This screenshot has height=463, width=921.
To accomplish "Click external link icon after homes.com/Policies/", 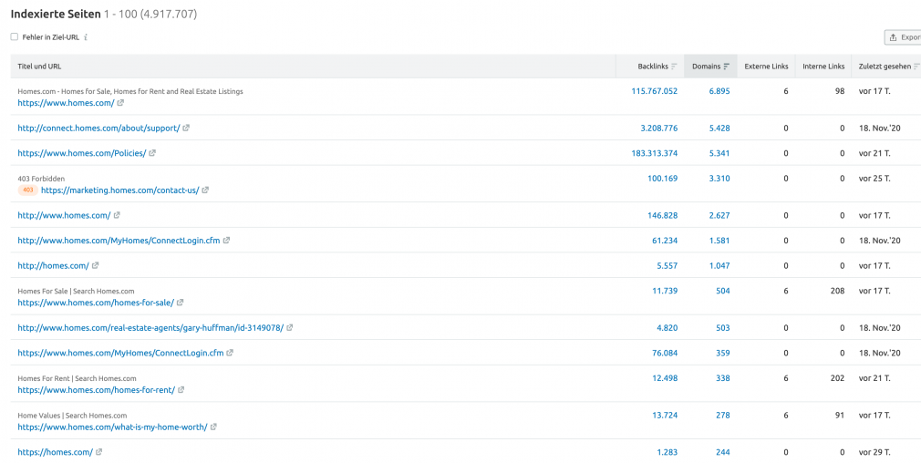I will point(152,153).
